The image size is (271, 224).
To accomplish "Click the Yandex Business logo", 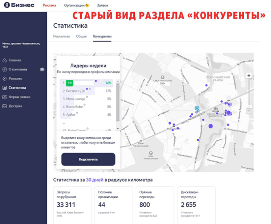I will tap(19, 5).
